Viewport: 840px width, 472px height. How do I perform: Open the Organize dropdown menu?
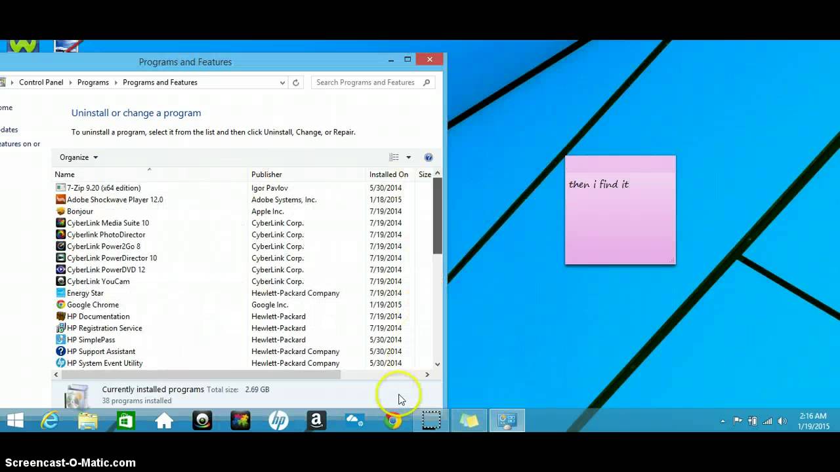coord(79,157)
